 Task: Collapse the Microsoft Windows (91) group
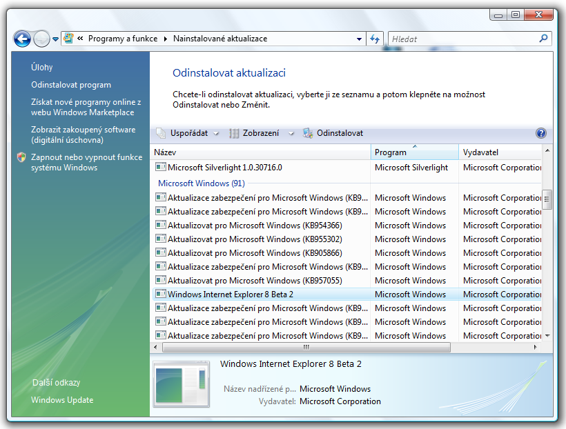[202, 183]
